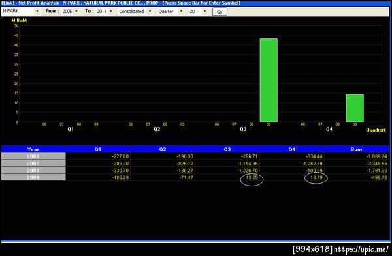392x256 pixels.
Task: Click the -286.71 cell value
Action: point(250,156)
